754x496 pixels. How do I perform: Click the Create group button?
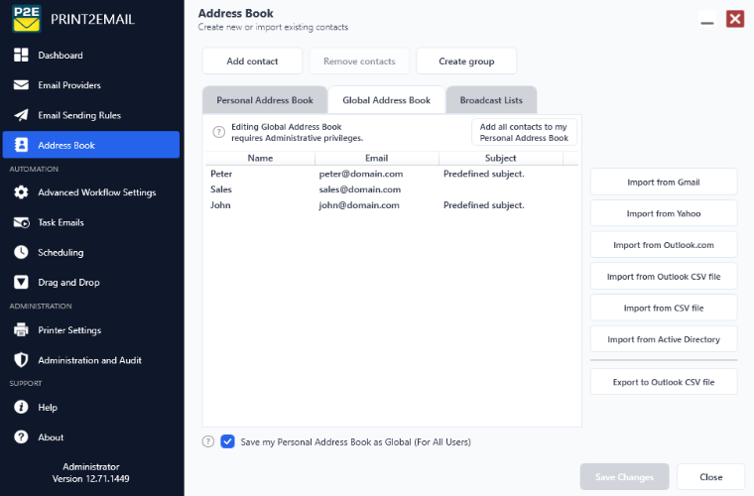point(466,62)
